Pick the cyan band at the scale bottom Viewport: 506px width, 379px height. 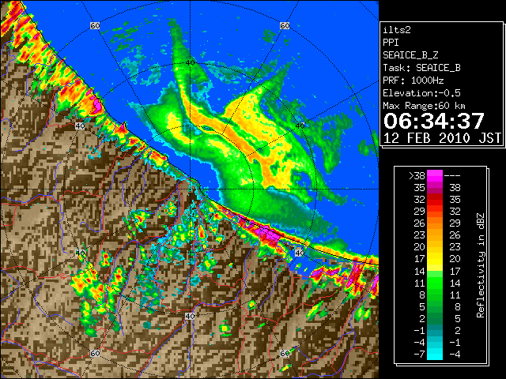pos(435,355)
